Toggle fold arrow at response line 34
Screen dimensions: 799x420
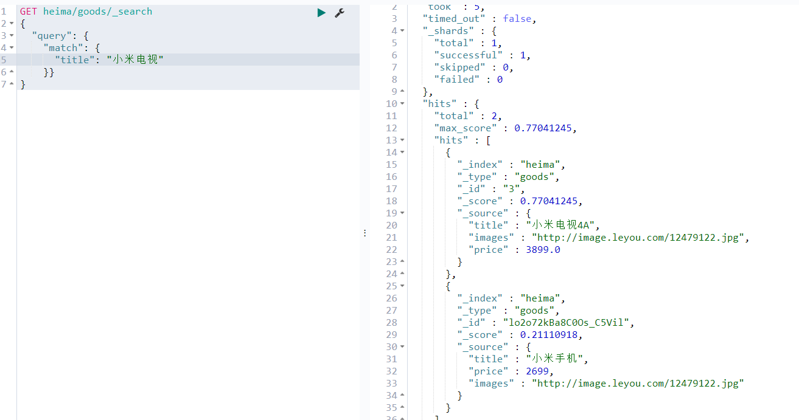(402, 395)
